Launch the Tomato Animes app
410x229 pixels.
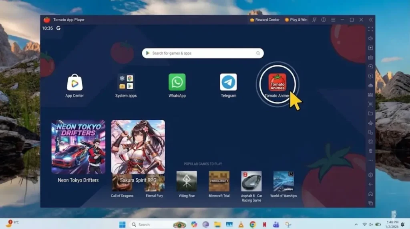tap(277, 82)
